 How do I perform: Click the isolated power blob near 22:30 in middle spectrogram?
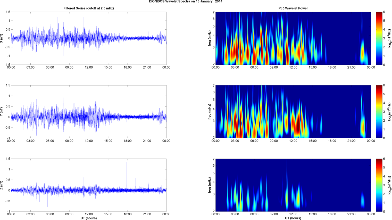coord(363,126)
